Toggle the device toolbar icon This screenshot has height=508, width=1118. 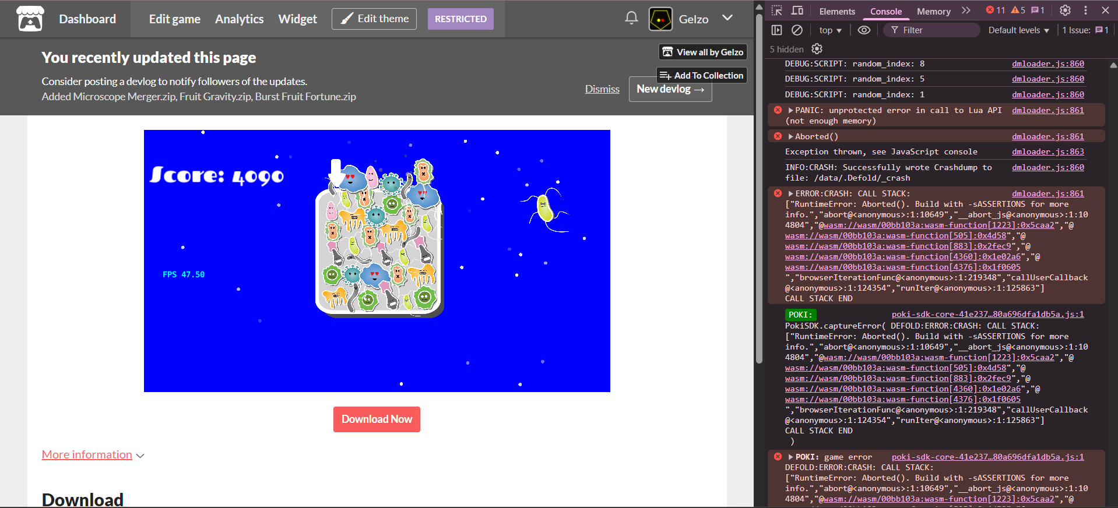[797, 10]
